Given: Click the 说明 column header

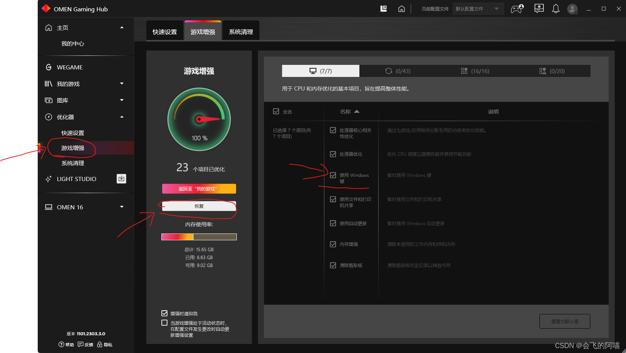Looking at the screenshot, I should pyautogui.click(x=493, y=112).
